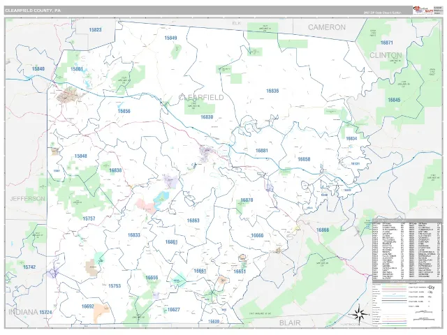Click ZIP code label 16830
Image resolution: width=447 pixels, height=335 pixels.
(207, 117)
